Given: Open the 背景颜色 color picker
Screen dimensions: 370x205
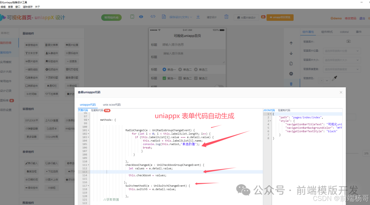Looking at the screenshot, I should pyautogui.click(x=324, y=80).
